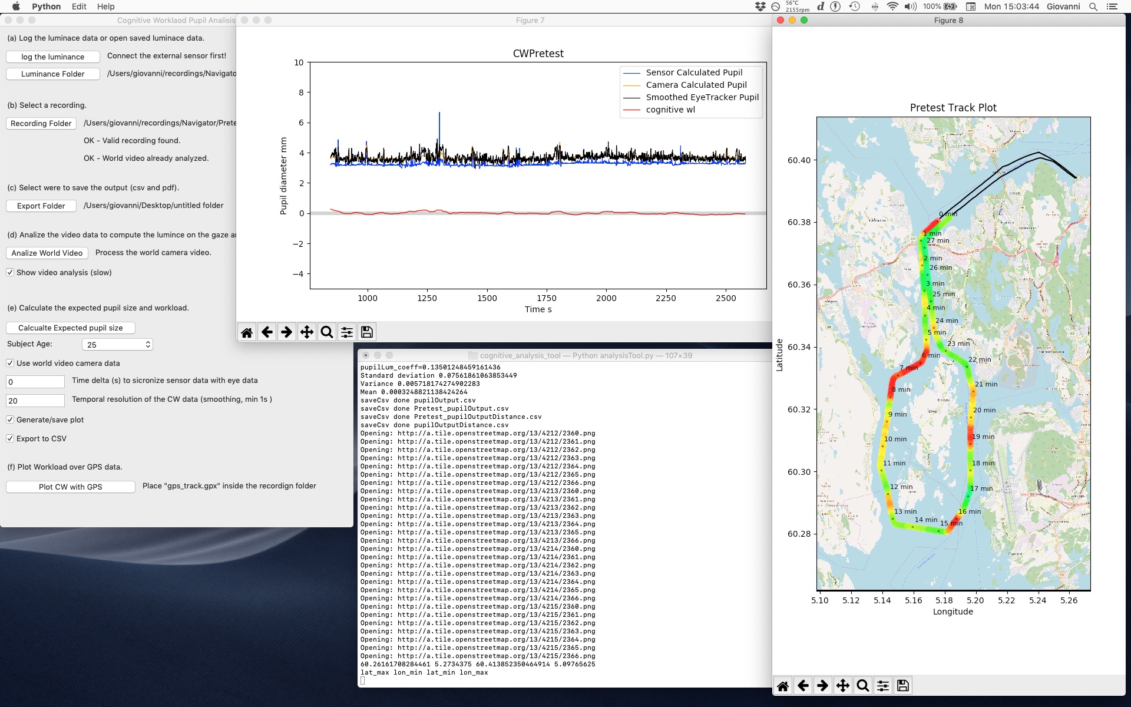Click the home navigation icon in Figure 7
This screenshot has height=707, width=1131.
click(247, 332)
